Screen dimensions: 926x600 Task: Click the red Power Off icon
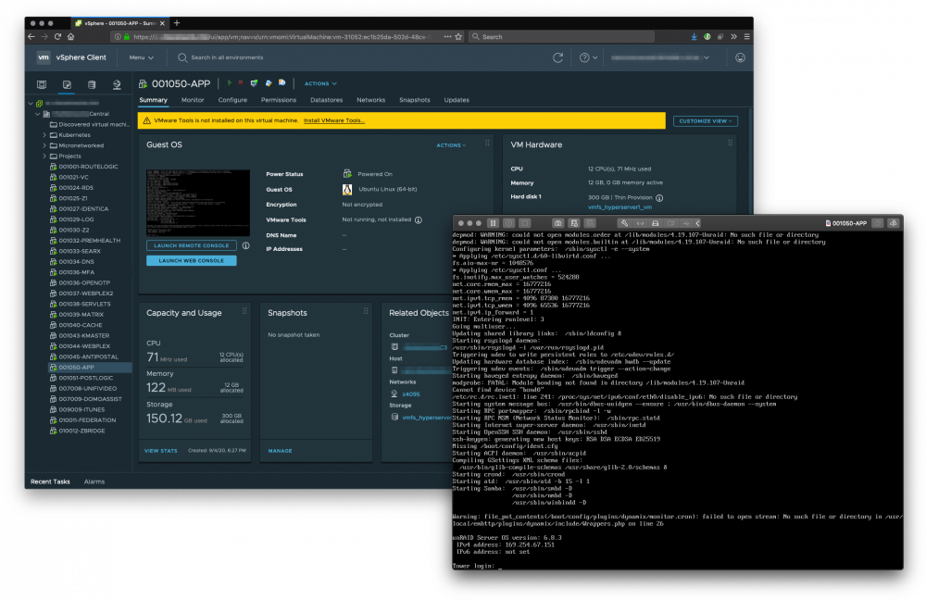(x=241, y=83)
